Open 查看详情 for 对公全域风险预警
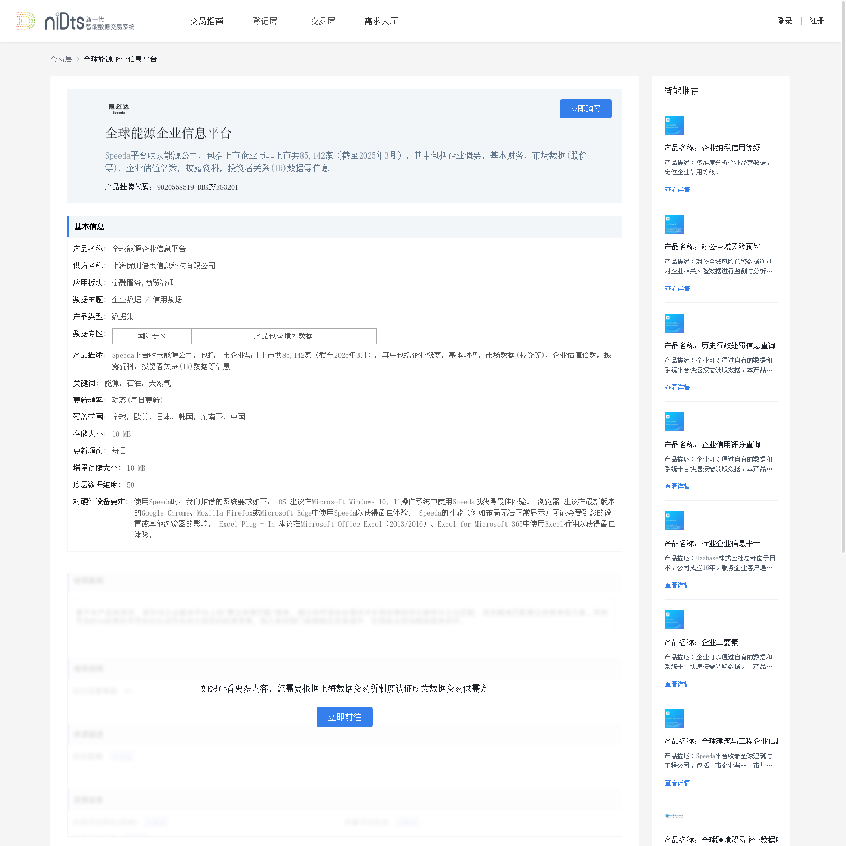Viewport: 846px width, 846px height. click(x=677, y=289)
